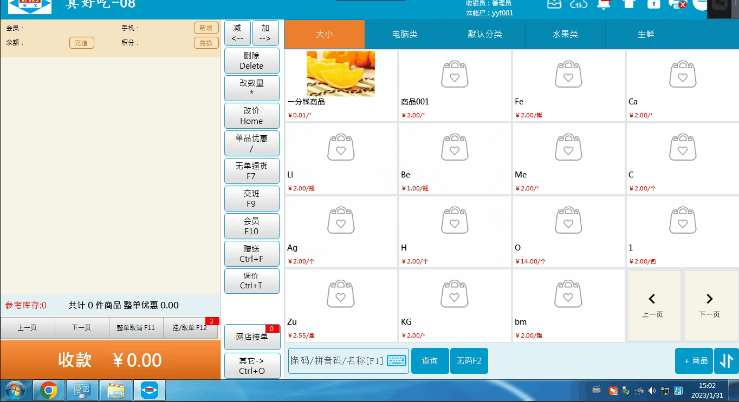This screenshot has width=739, height=402.
Task: Open the 云帐户：yyf001 account link
Action: pyautogui.click(x=489, y=13)
